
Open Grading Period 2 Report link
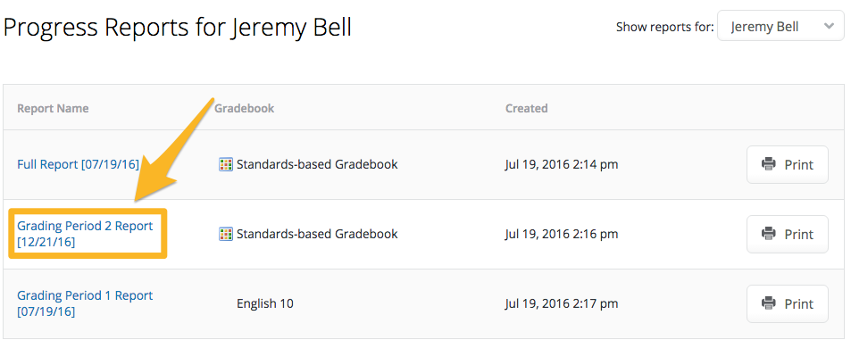click(x=85, y=234)
